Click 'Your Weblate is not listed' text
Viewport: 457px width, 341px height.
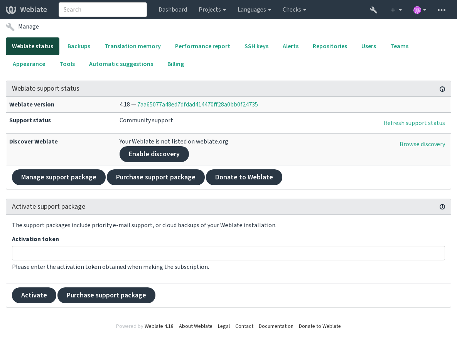point(174,142)
